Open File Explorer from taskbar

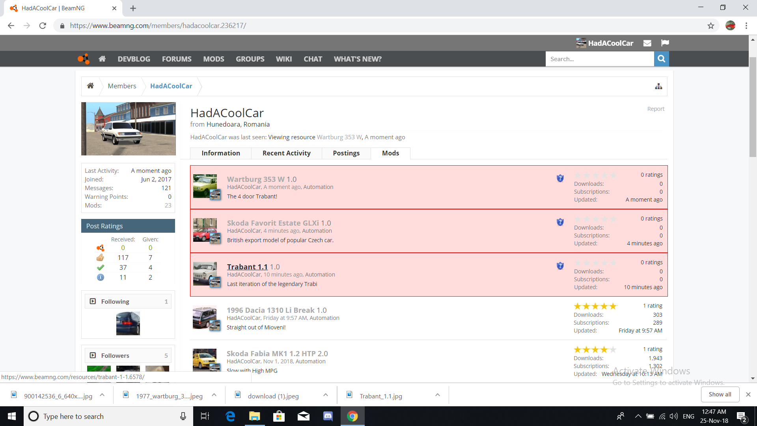pyautogui.click(x=255, y=416)
